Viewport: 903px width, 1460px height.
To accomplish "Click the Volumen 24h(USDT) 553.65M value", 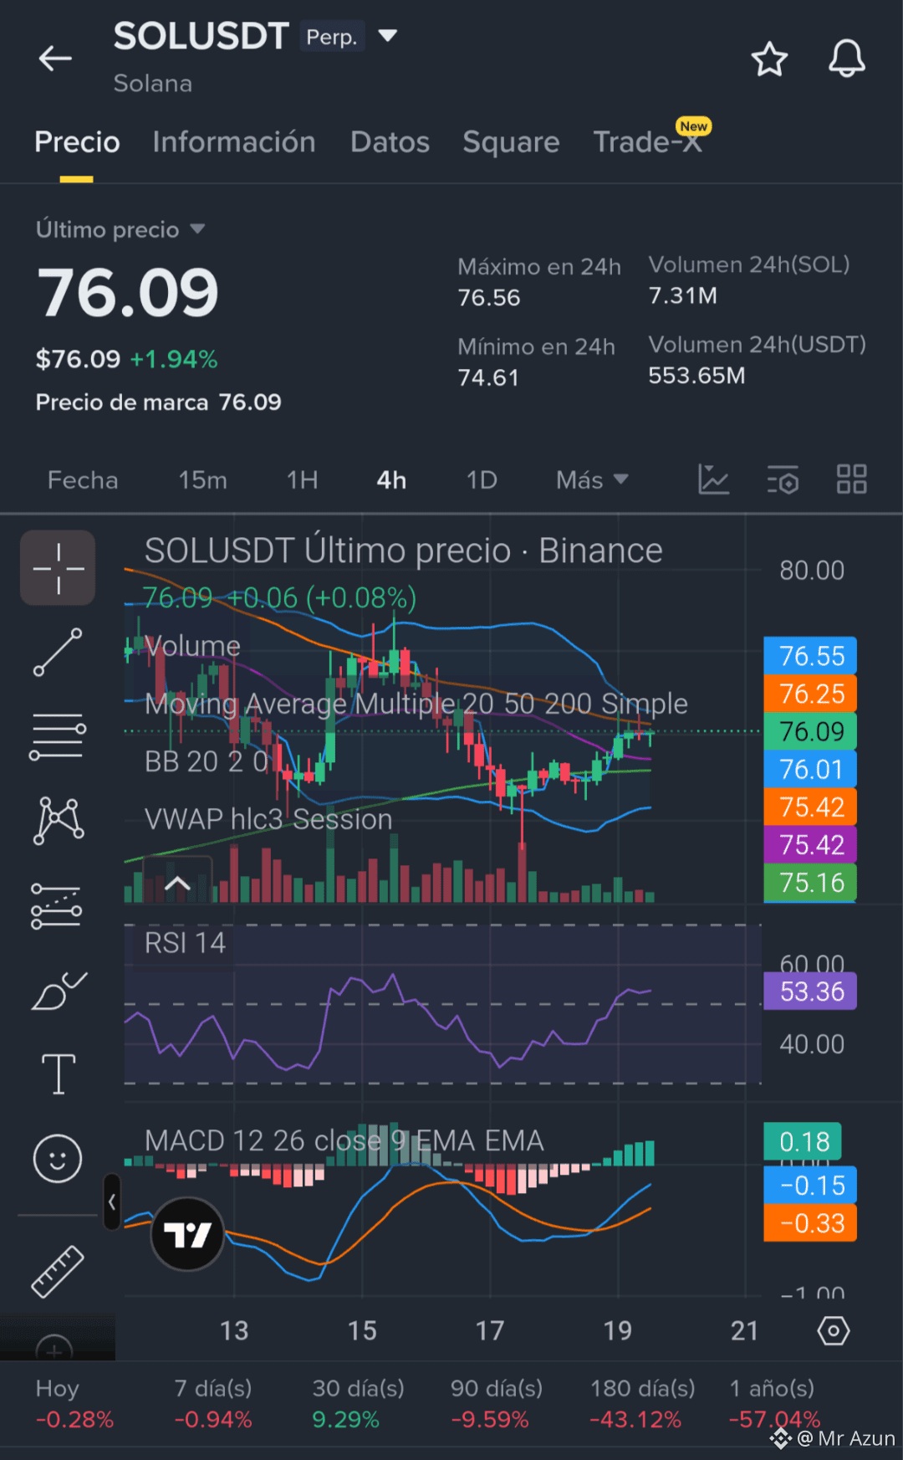I will coord(696,376).
